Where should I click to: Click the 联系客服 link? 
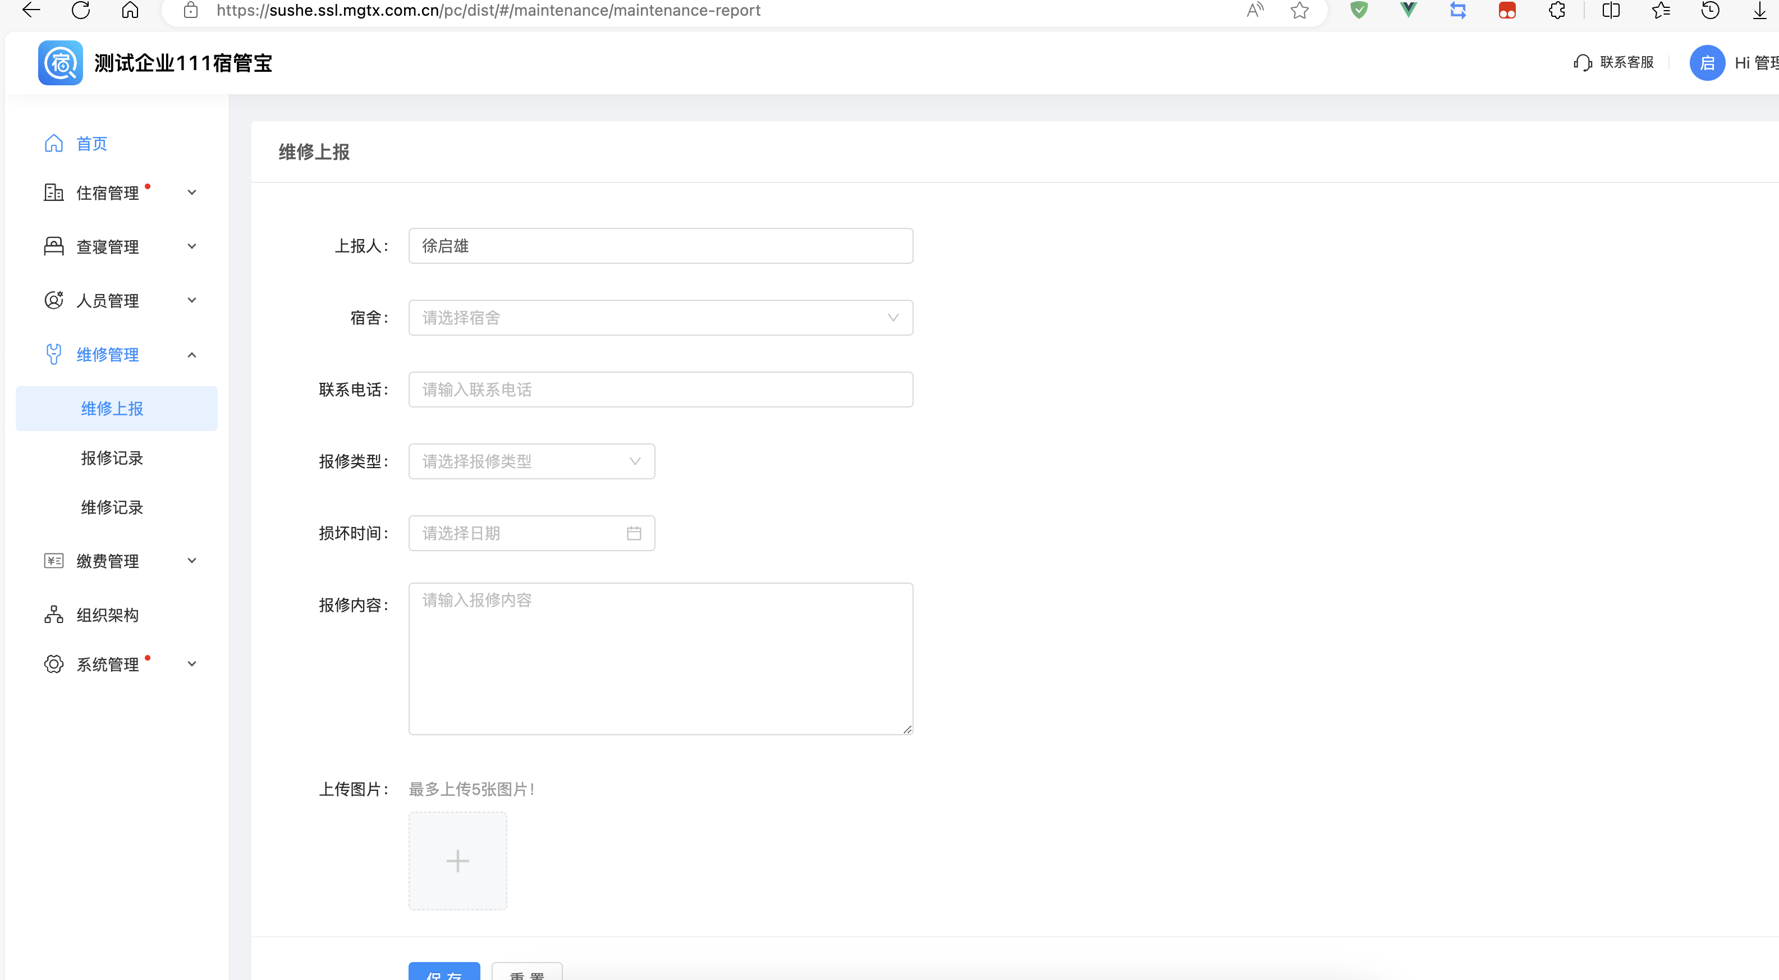coord(1626,62)
